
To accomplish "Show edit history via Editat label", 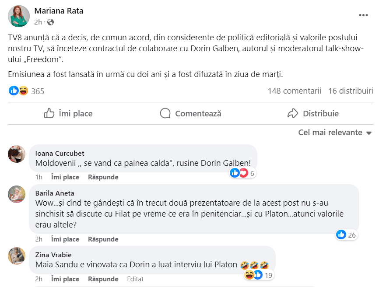I will 135,279.
